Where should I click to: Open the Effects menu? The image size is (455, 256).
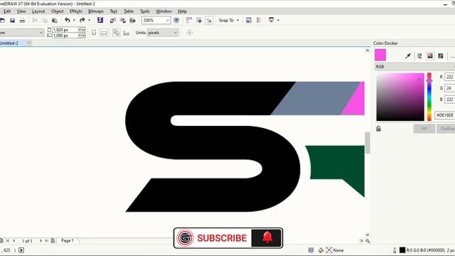(x=76, y=11)
